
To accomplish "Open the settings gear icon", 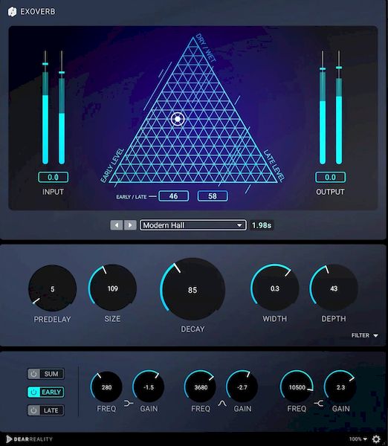I will click(x=376, y=439).
